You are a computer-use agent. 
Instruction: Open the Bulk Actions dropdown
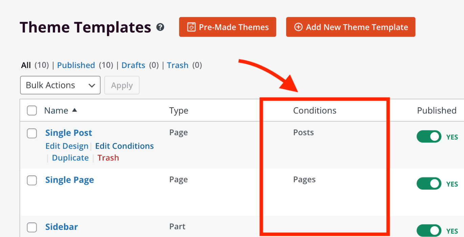tap(60, 85)
